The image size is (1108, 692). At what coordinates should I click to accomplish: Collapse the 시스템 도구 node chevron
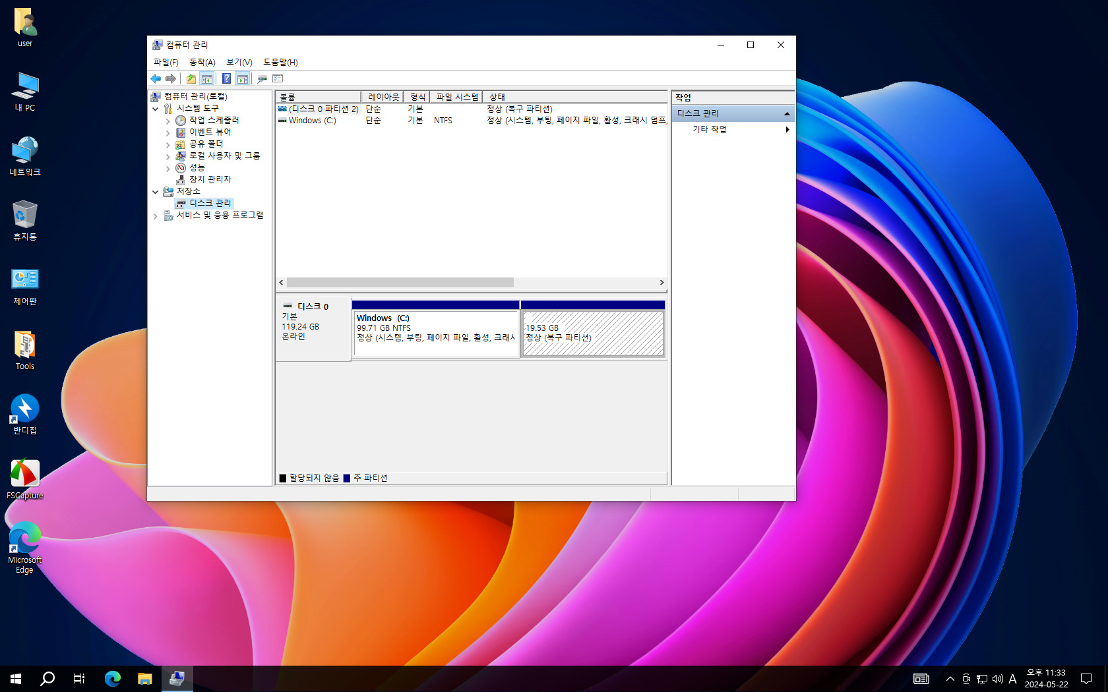pyautogui.click(x=156, y=109)
